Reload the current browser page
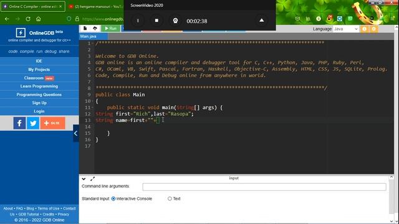399x224 pixels. pos(28,19)
